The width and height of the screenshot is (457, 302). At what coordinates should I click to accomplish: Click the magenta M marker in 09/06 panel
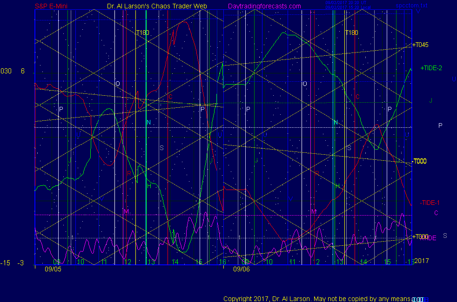point(314,211)
